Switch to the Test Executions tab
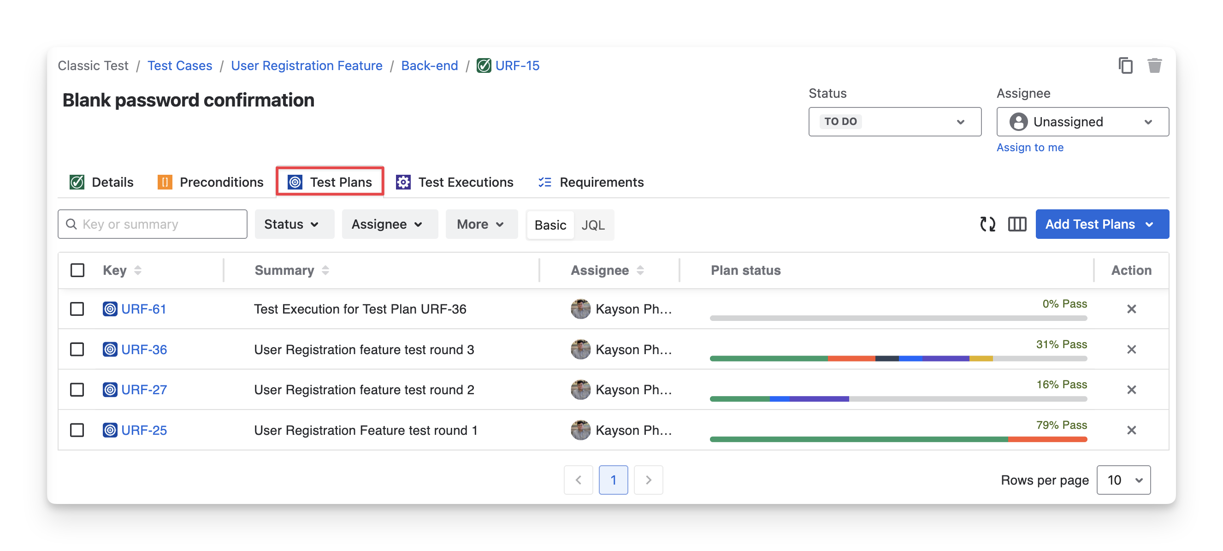 [x=455, y=183]
